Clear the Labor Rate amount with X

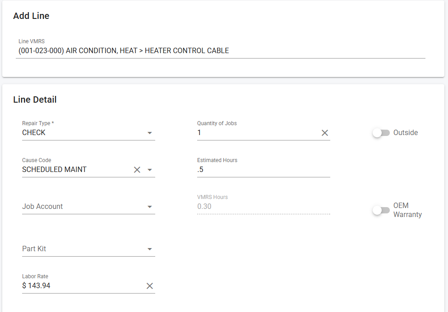[150, 286]
